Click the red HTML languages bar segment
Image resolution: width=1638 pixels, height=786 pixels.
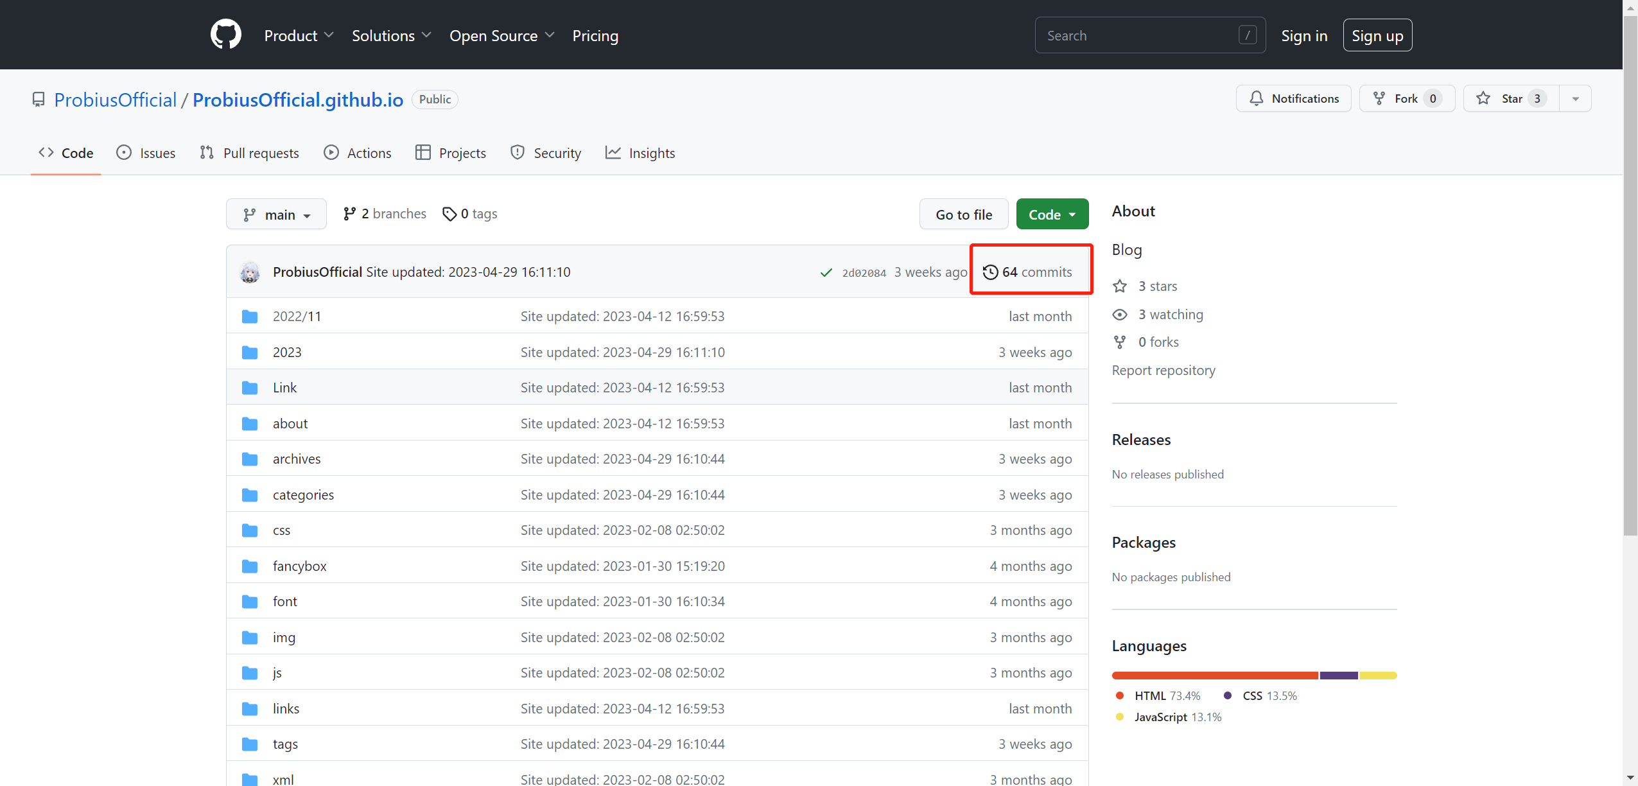(x=1214, y=676)
